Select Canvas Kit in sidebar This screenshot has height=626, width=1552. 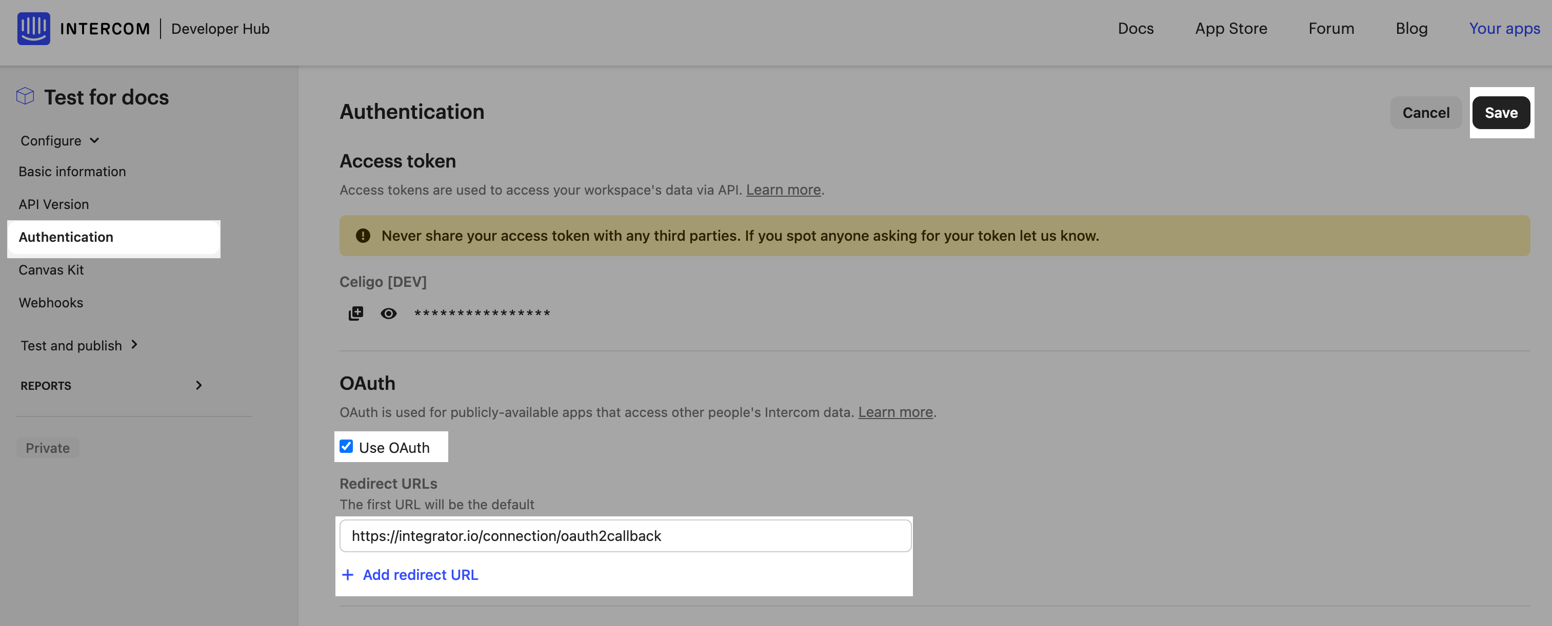tap(51, 269)
